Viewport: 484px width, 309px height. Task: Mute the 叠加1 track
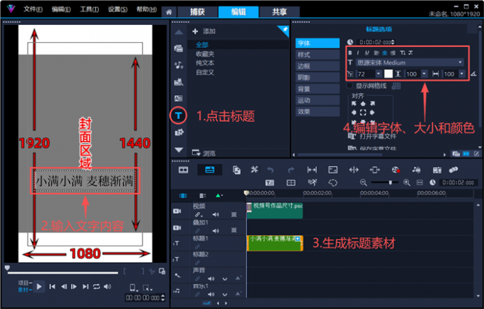pyautogui.click(x=216, y=230)
